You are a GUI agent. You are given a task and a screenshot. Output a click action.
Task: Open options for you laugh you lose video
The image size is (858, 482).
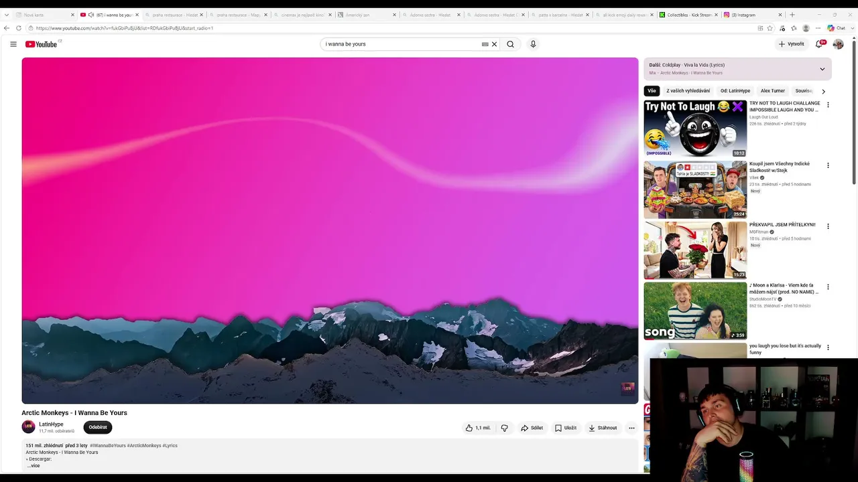tap(828, 347)
